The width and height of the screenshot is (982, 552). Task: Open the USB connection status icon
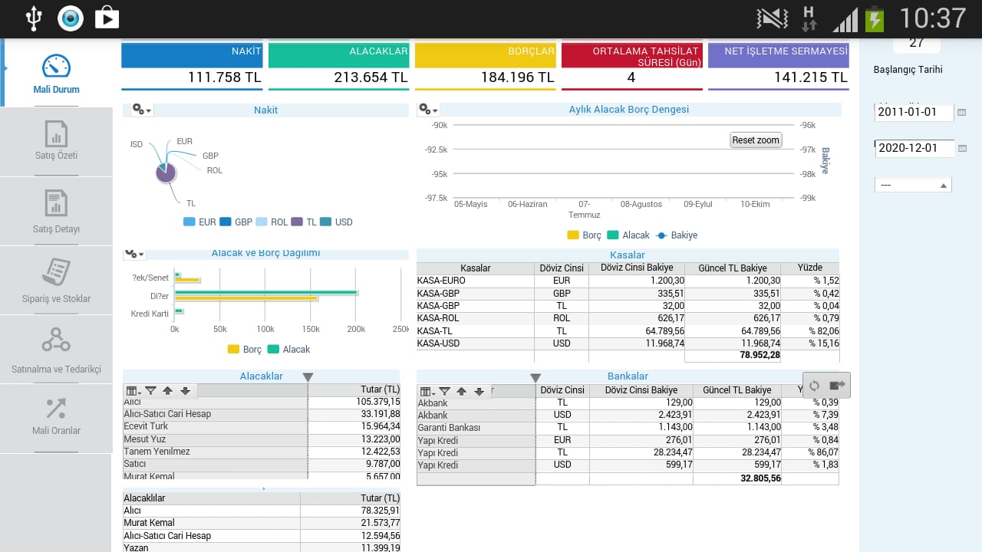[x=33, y=18]
